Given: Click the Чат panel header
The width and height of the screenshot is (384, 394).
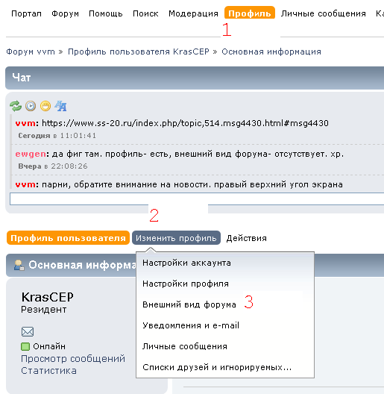Looking at the screenshot, I should click(195, 78).
